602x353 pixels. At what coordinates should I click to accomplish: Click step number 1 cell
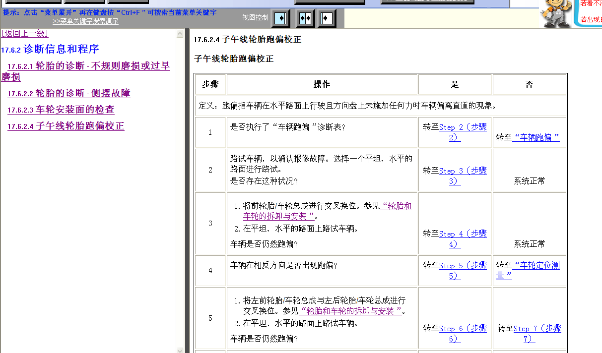pyautogui.click(x=210, y=132)
